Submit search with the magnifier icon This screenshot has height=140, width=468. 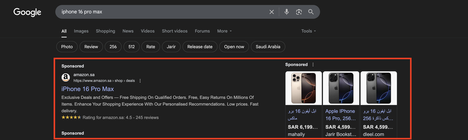[x=311, y=12]
